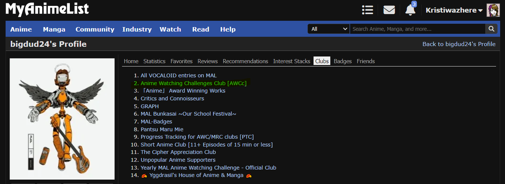Click the MyAnimeList logo
505x184 pixels.
coord(47,9)
